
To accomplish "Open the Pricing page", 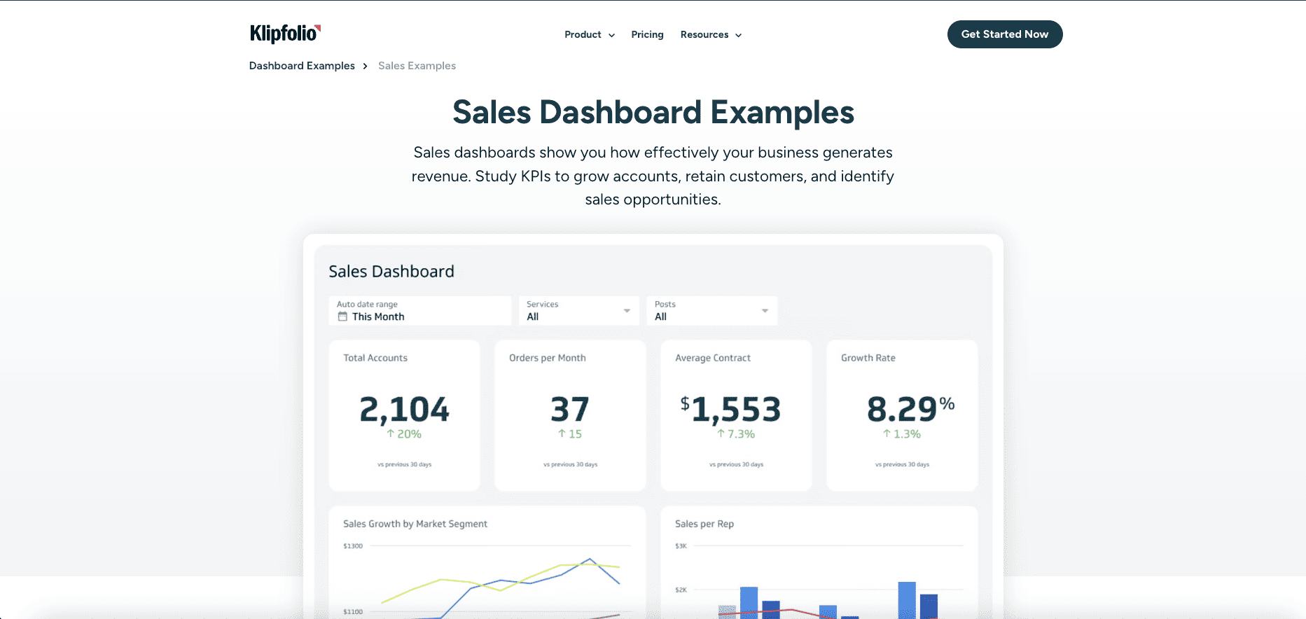I will (647, 34).
